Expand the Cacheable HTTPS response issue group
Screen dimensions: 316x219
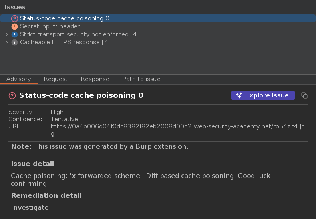pyautogui.click(x=6, y=42)
